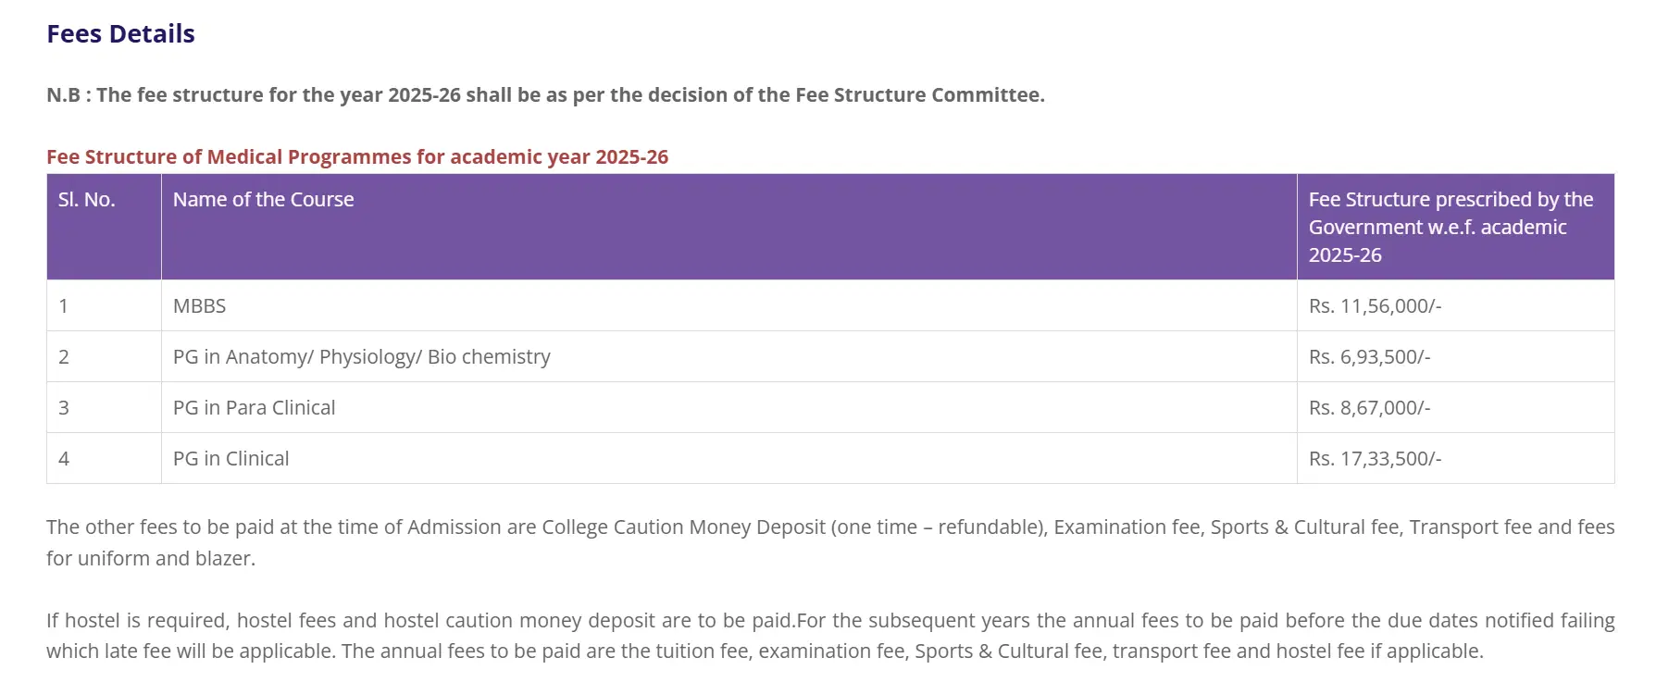
Task: Click serial number 4 cell in the table
Action: pyautogui.click(x=64, y=459)
